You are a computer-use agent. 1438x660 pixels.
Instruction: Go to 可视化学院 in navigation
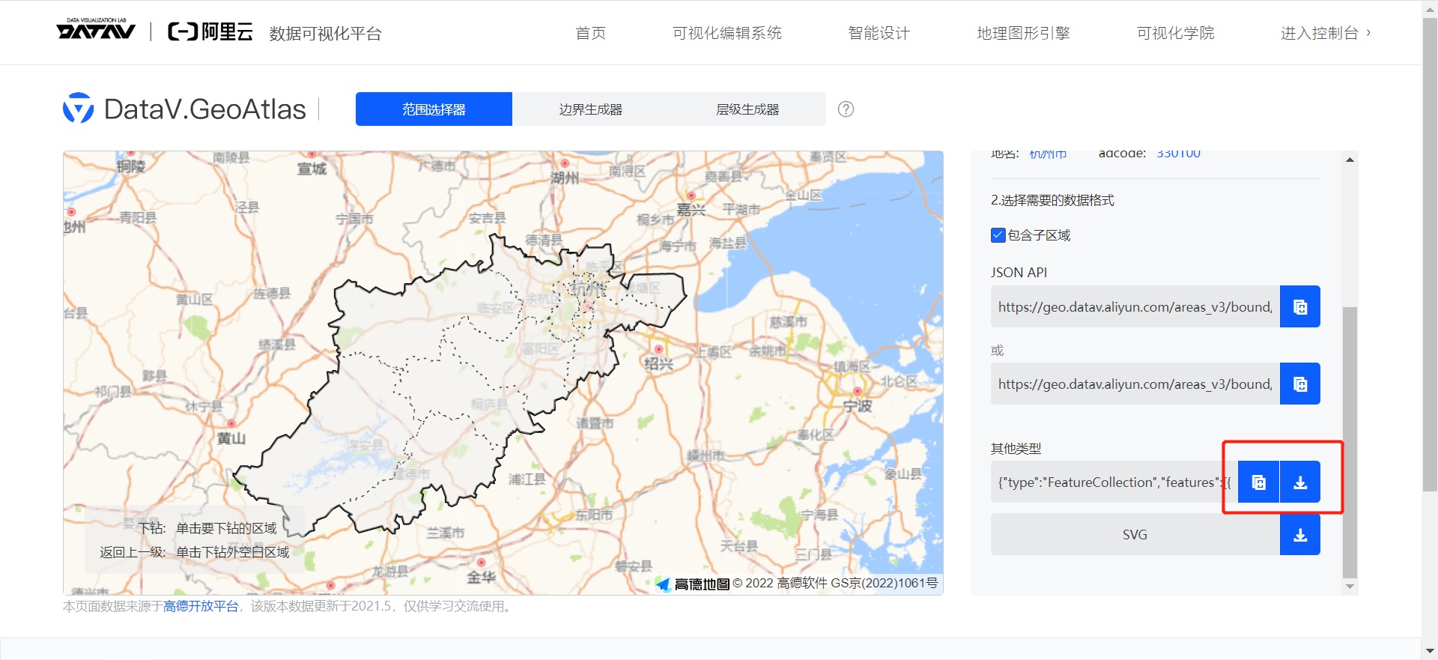[1175, 33]
